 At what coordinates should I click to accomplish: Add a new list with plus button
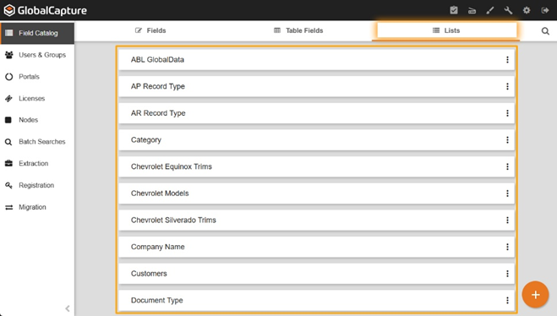pyautogui.click(x=535, y=295)
